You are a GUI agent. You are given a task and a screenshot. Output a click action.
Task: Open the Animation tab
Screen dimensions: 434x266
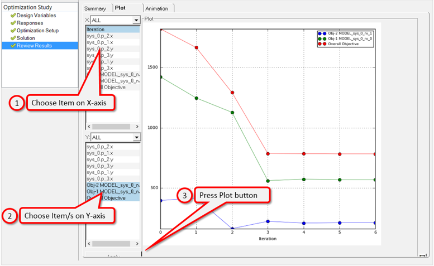159,8
